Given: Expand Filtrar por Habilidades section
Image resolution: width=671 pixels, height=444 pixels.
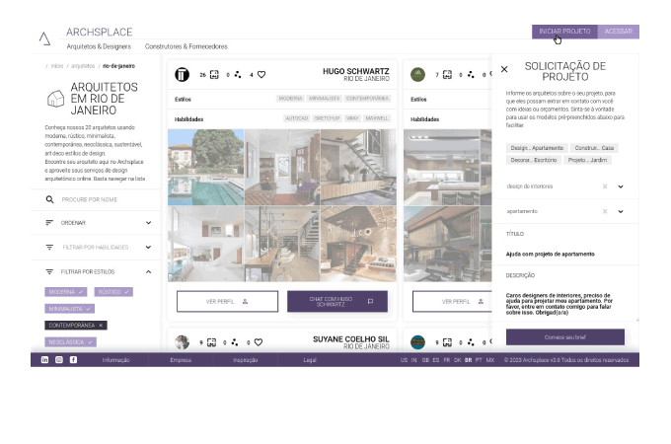Looking at the screenshot, I should point(148,248).
